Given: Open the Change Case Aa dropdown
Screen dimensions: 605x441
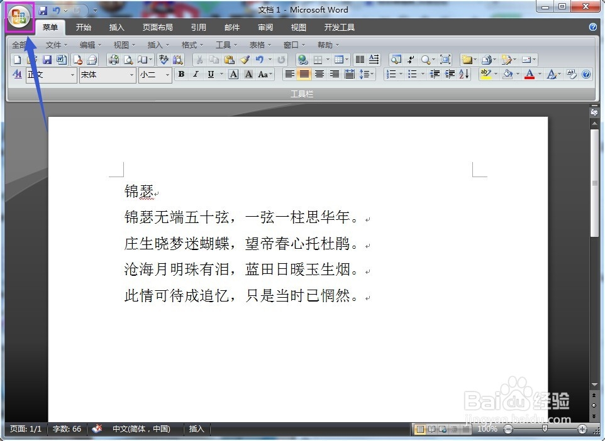Looking at the screenshot, I should click(265, 74).
